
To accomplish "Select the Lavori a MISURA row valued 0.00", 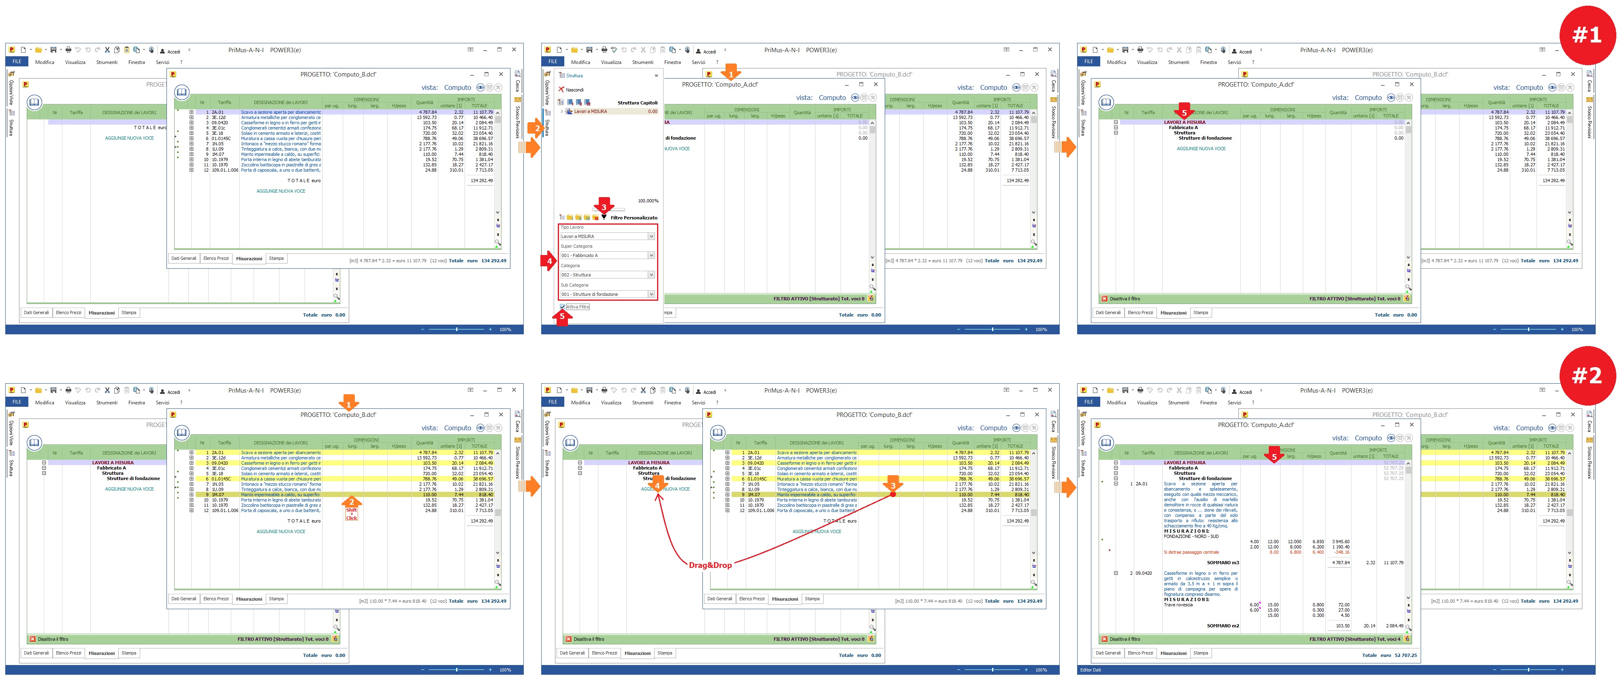I will point(612,111).
